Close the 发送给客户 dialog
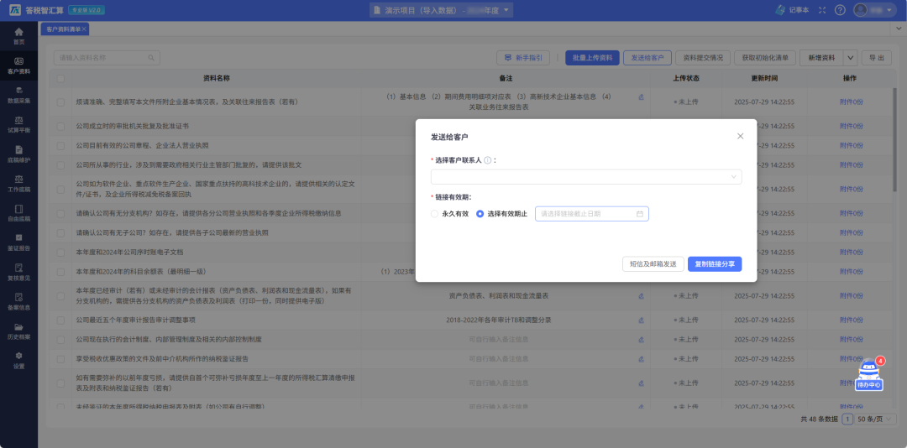This screenshot has height=448, width=907. (741, 136)
